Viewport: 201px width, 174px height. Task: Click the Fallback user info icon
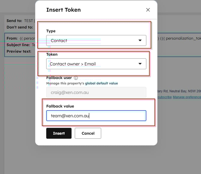[x=76, y=78]
